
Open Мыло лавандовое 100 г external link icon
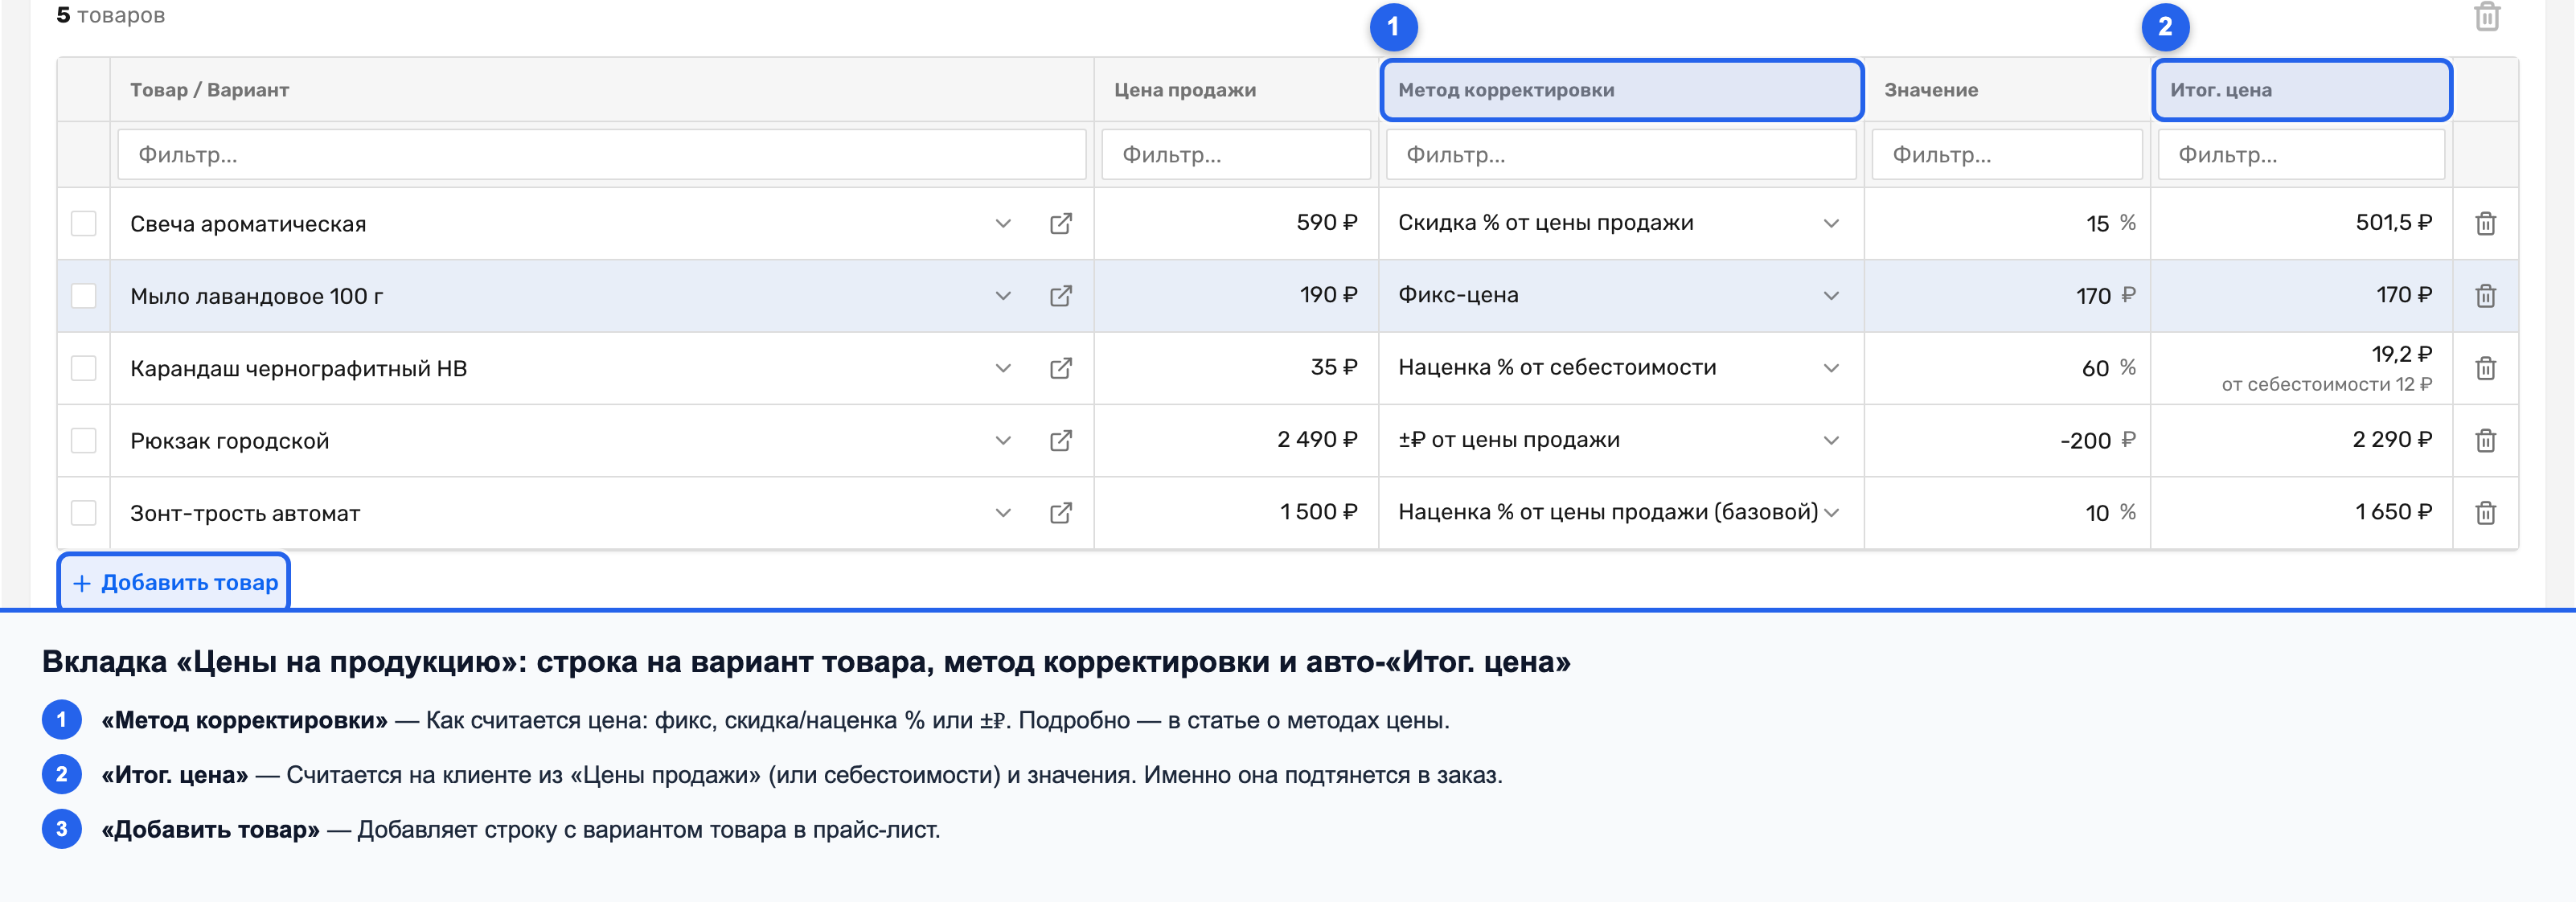(1061, 295)
